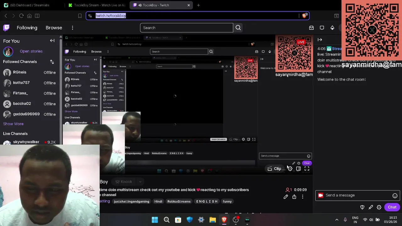Screen dimensions: 402x226
Task: Toggle microphone icon in system tray
Action: pos(345,220)
